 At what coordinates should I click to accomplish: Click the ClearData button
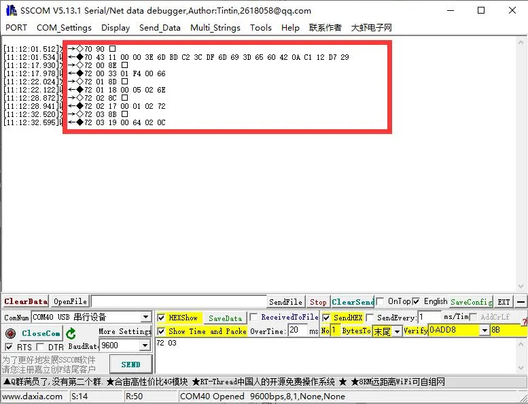(x=26, y=301)
